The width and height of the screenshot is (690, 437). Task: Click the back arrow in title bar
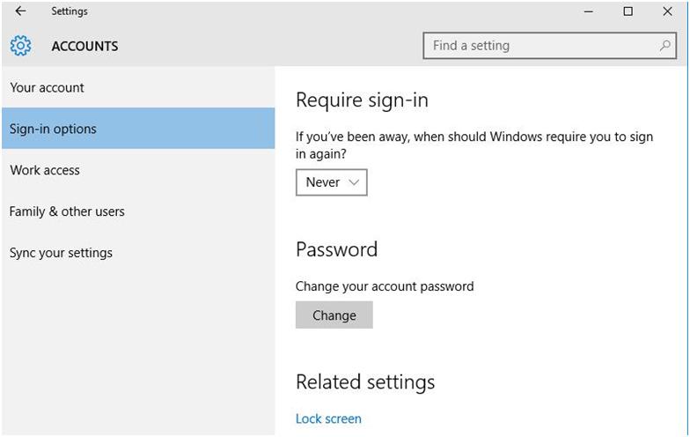point(20,11)
